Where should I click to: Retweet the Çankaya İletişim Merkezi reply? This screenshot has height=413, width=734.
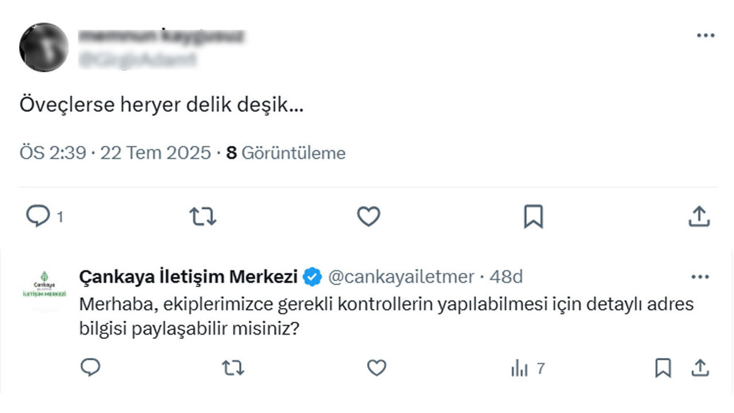[x=232, y=368]
